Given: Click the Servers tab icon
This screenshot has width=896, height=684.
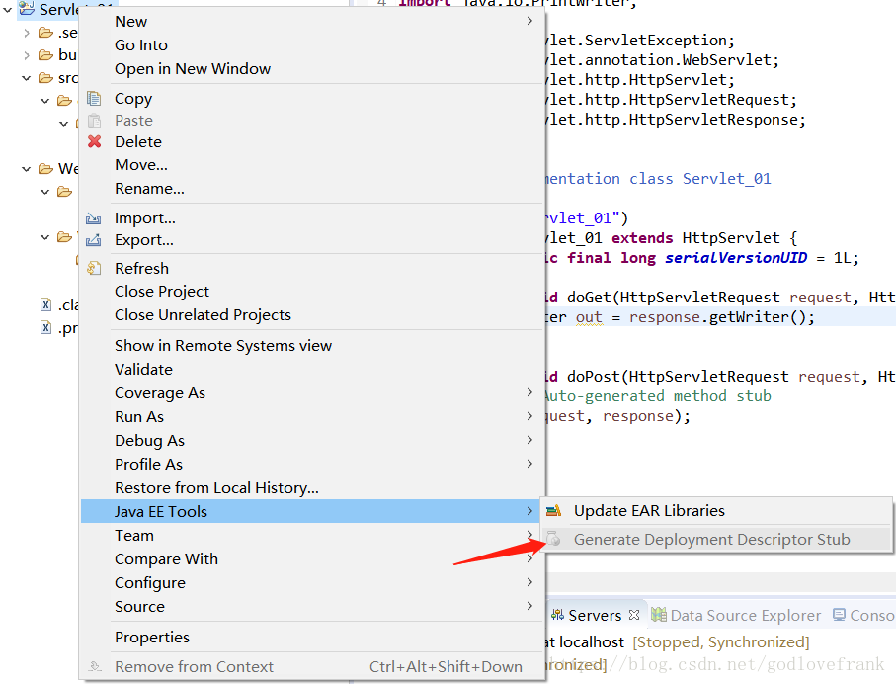Looking at the screenshot, I should (x=557, y=615).
